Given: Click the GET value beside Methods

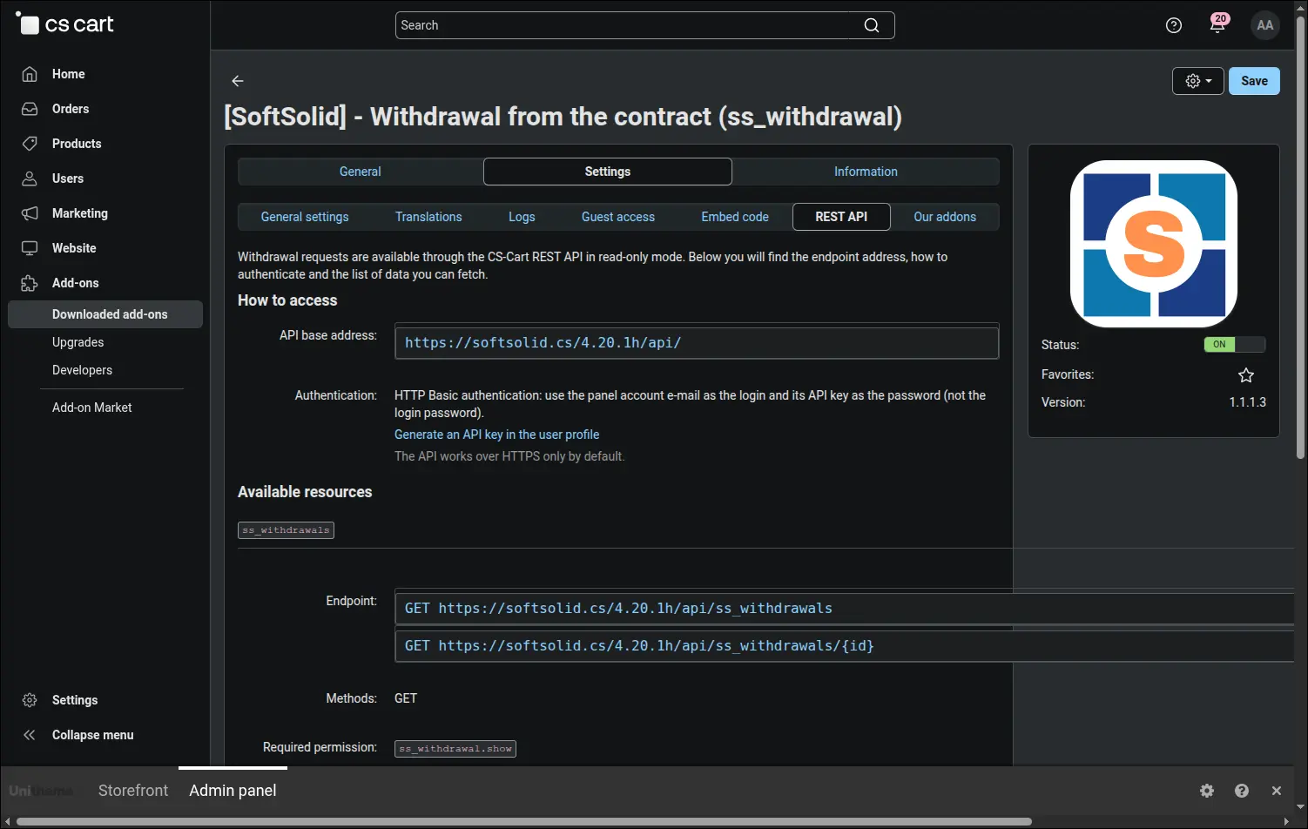Looking at the screenshot, I should pos(406,698).
